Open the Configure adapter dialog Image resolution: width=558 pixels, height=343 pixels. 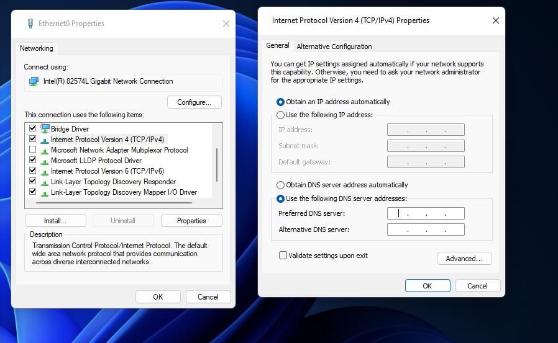point(194,102)
